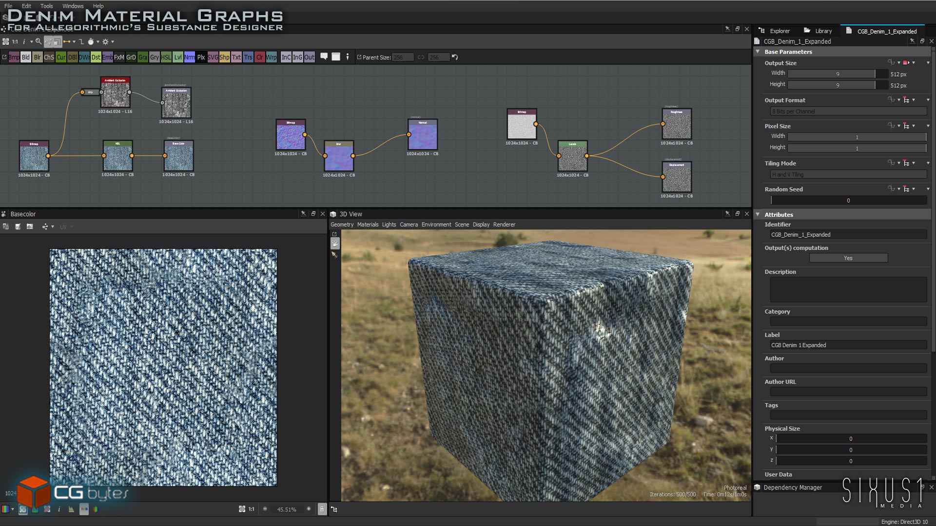Image resolution: width=936 pixels, height=526 pixels.
Task: Add a Text node from the Txt button
Action: pyautogui.click(x=236, y=57)
